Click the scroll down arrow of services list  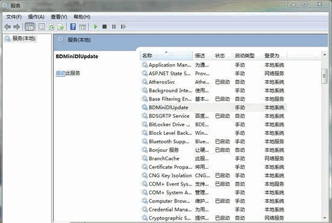(325, 218)
